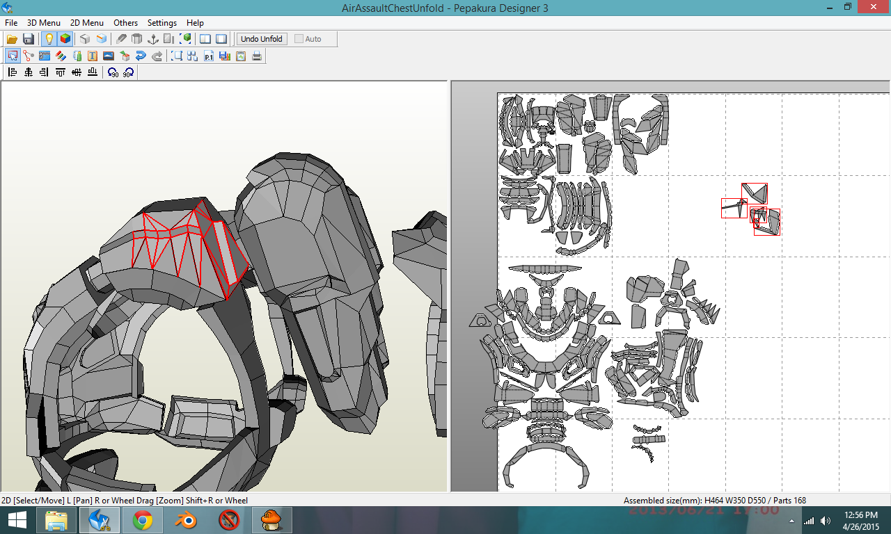Align parts right with the align-right icon
This screenshot has height=534, width=891.
pos(45,72)
